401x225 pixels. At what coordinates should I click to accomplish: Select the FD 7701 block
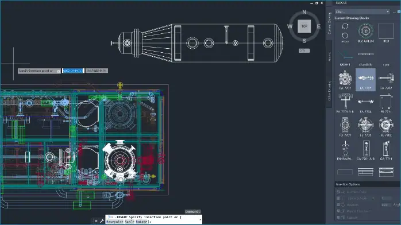click(345, 127)
